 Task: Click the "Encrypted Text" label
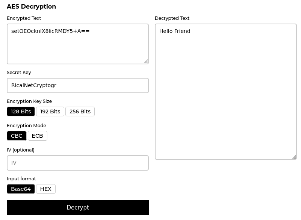coord(24,18)
